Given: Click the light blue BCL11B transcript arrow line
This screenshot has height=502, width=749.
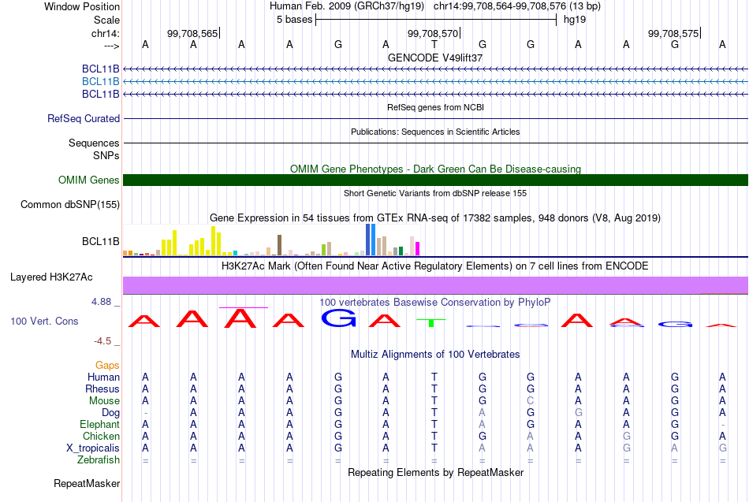Looking at the screenshot, I should click(435, 82).
